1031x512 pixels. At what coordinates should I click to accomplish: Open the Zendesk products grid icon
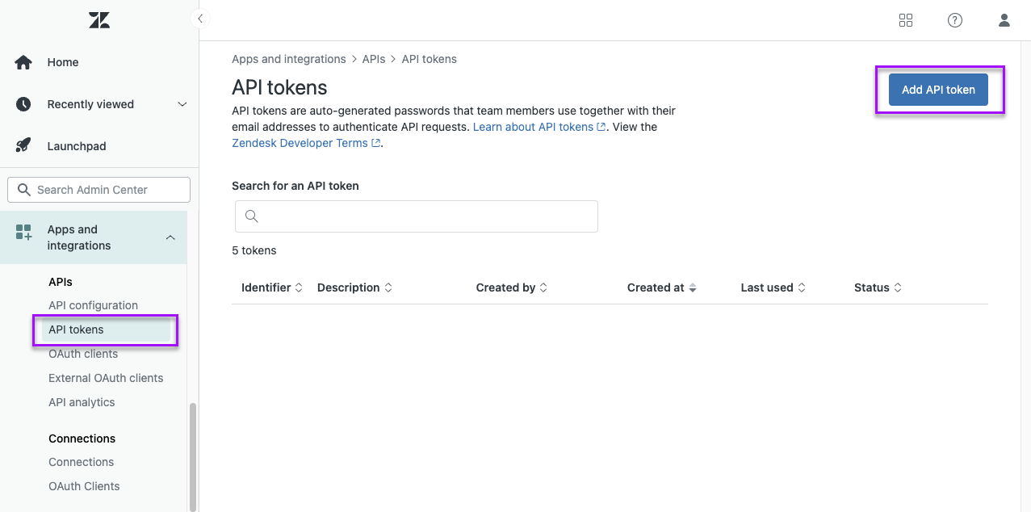[906, 20]
